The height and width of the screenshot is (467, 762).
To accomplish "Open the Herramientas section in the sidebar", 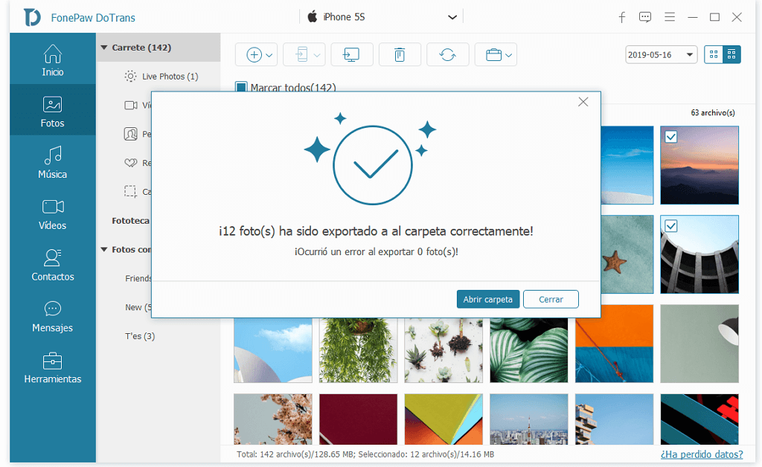I will tap(52, 367).
